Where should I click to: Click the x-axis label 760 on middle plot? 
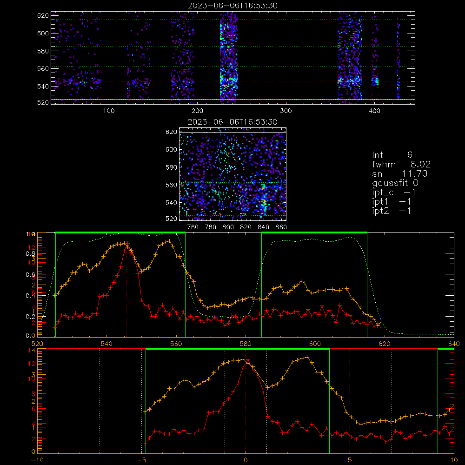point(193,227)
